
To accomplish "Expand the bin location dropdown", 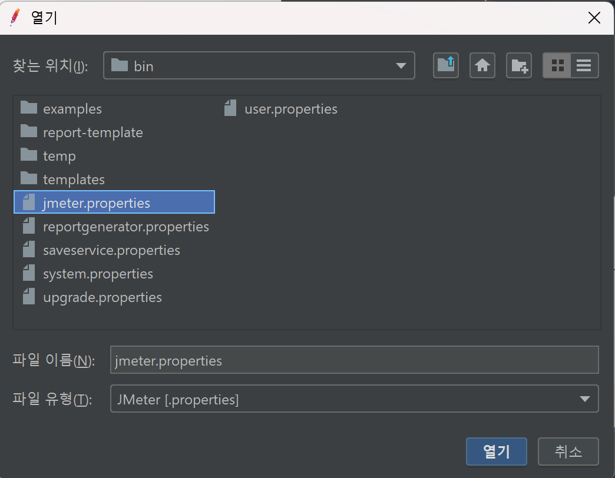I will (401, 65).
